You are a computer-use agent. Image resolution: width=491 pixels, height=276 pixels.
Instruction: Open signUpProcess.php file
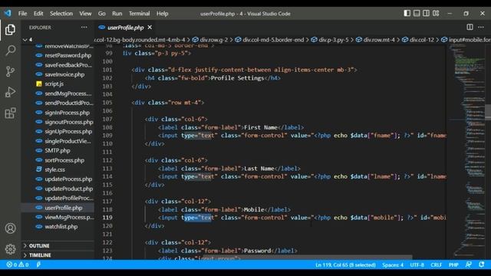[68, 131]
